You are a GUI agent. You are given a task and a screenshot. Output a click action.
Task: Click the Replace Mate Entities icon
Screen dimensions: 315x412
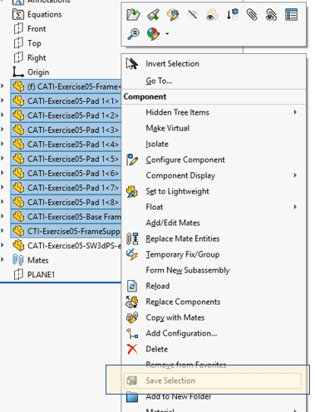pos(132,238)
